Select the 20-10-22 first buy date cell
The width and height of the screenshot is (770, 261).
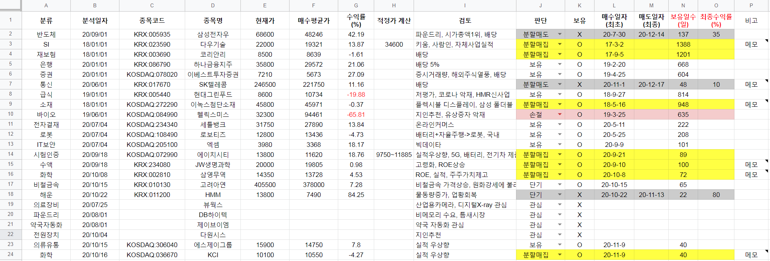tap(614, 195)
